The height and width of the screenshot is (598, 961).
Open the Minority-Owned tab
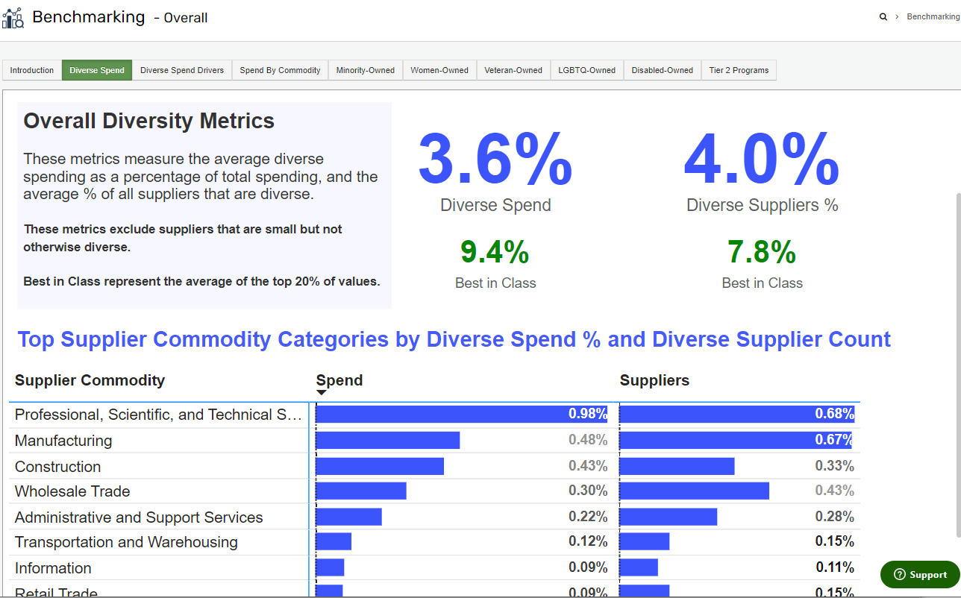pos(365,69)
